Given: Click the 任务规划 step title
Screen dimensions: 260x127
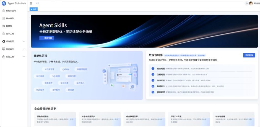Looking at the screenshot, I should tap(161, 69).
